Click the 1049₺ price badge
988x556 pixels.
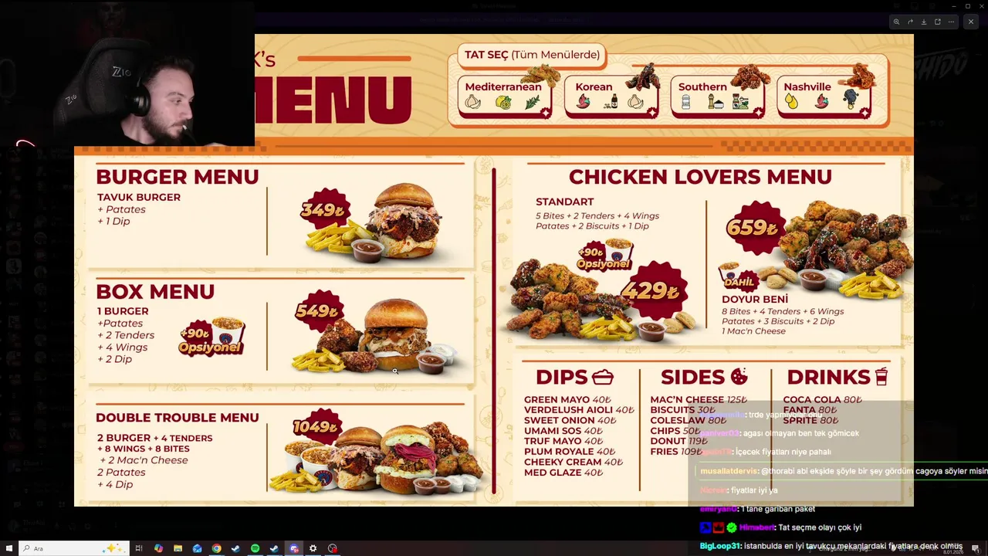(x=316, y=427)
